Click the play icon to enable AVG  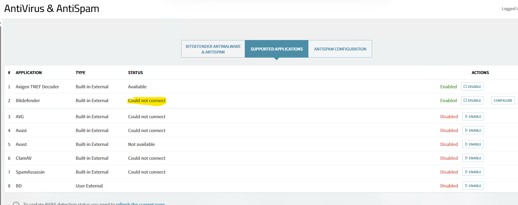pos(466,117)
